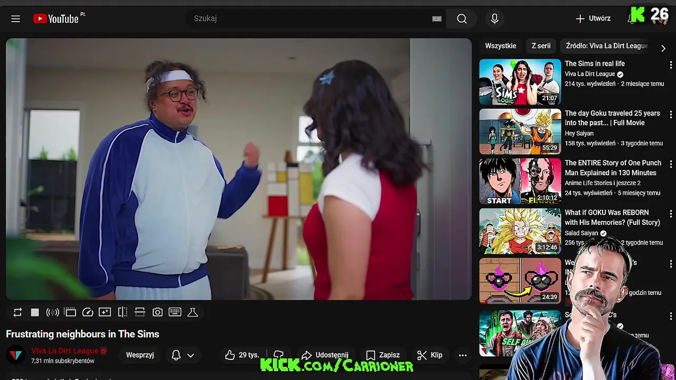Open The Sims in real life thumbnail
Image resolution: width=676 pixels, height=380 pixels.
[x=520, y=82]
